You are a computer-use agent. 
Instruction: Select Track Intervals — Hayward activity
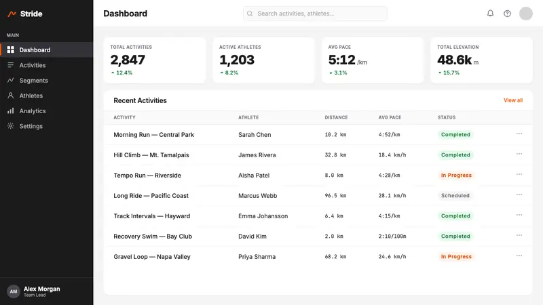coord(151,216)
